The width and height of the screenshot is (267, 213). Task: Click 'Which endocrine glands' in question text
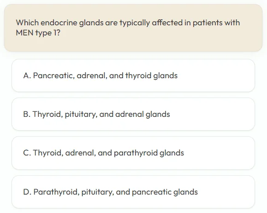[59, 23]
